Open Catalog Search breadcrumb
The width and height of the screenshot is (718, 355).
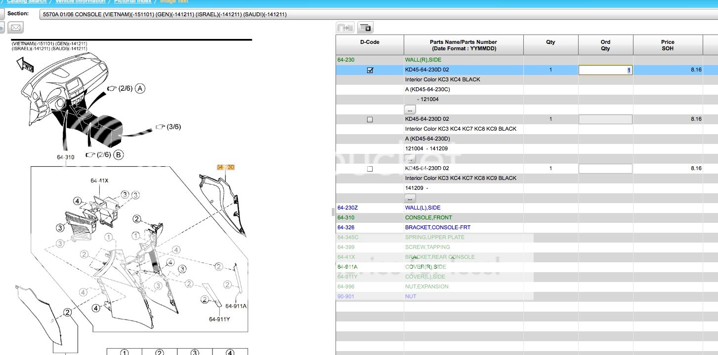click(x=27, y=1)
